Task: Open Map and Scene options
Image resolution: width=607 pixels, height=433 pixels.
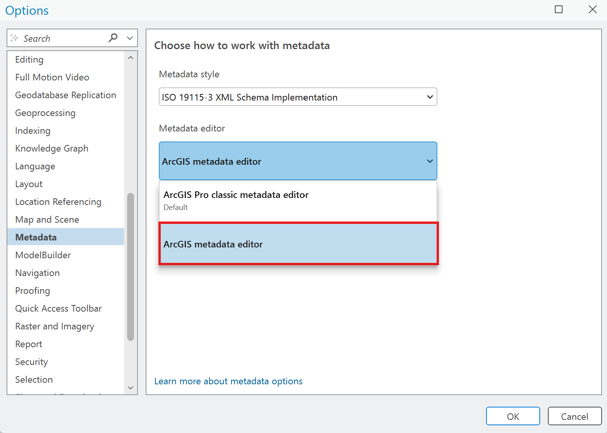Action: tap(66, 220)
